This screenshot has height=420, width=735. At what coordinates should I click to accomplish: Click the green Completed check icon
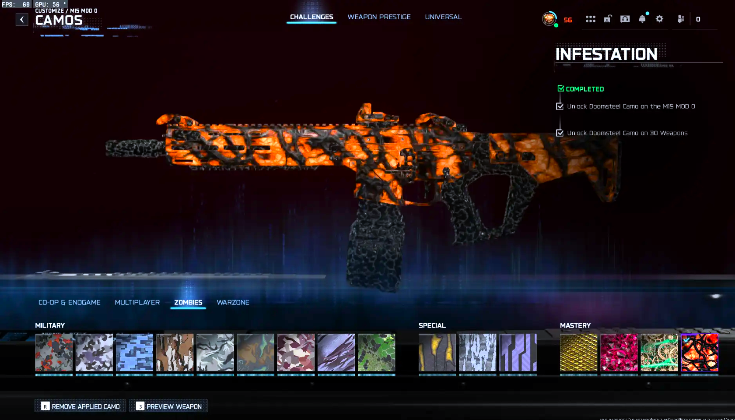[561, 88]
